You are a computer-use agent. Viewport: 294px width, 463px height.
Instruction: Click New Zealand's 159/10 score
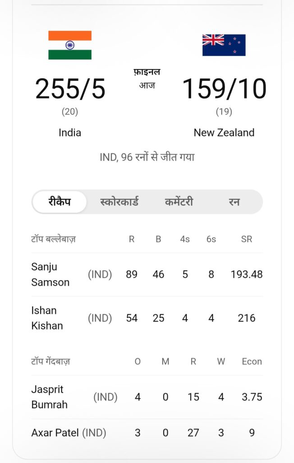tap(224, 89)
